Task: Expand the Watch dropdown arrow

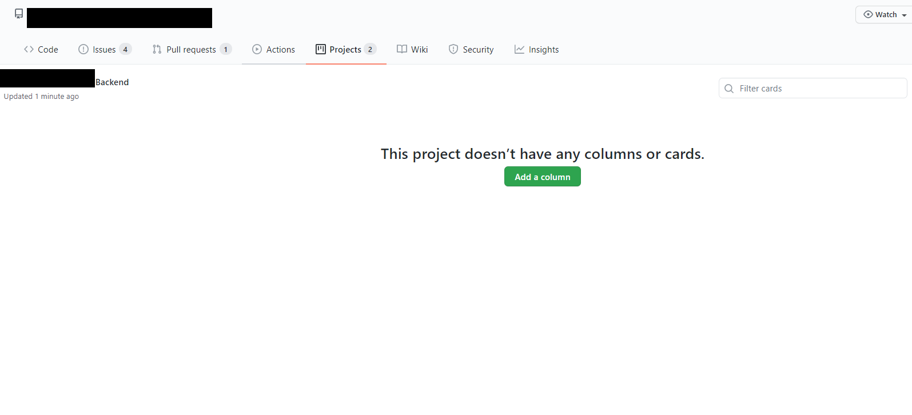Action: (x=904, y=15)
